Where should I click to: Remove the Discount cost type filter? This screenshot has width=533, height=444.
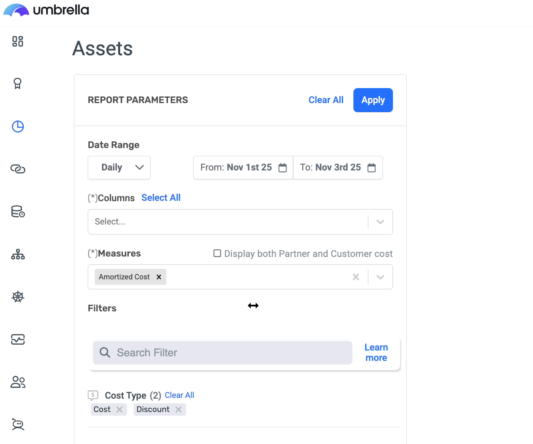pyautogui.click(x=179, y=409)
